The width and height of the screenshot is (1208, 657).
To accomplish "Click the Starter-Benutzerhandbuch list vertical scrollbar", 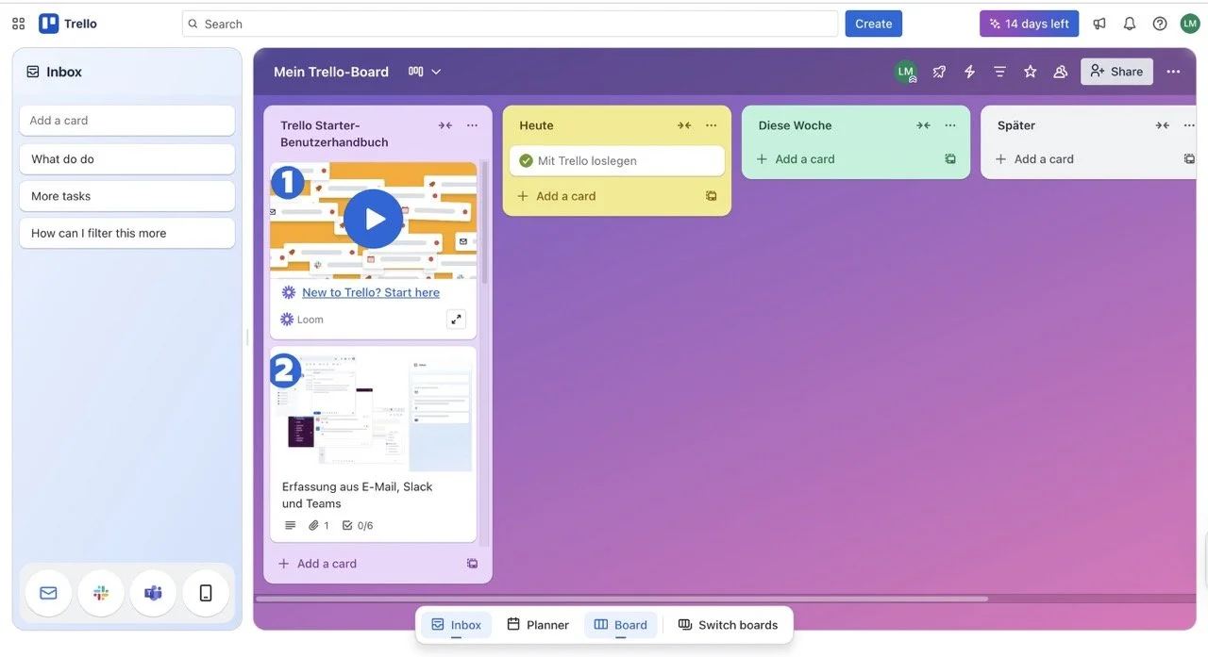I will pos(485,222).
